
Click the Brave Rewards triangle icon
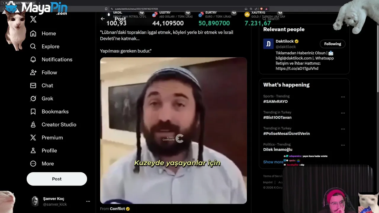(x=266, y=9)
